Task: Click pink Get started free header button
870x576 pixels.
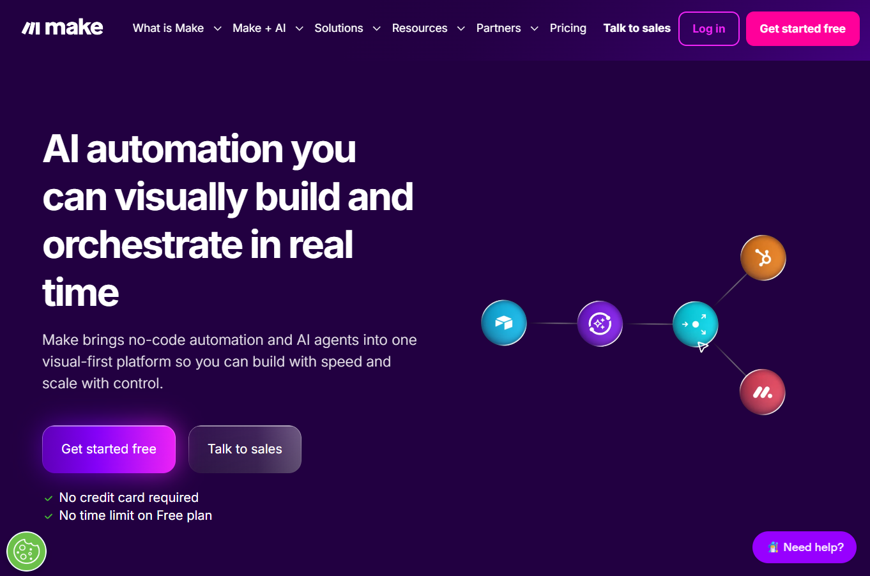Action: coord(802,29)
